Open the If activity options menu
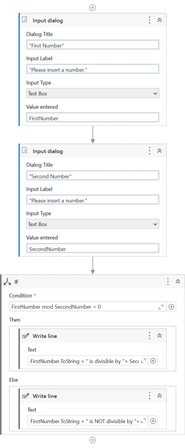Image resolution: width=185 pixels, height=448 pixels. click(x=168, y=281)
